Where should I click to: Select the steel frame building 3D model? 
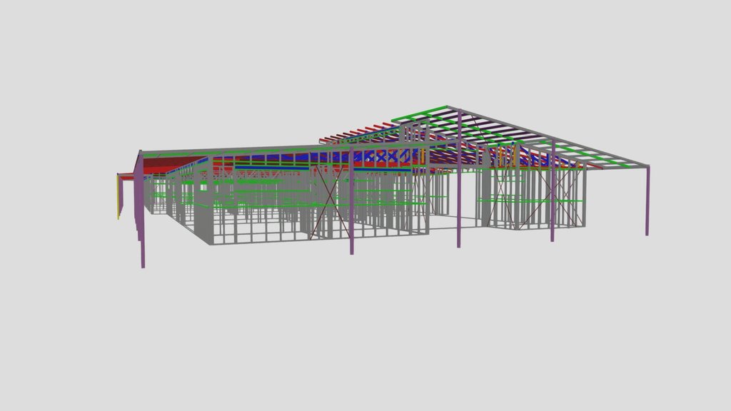tap(383, 186)
